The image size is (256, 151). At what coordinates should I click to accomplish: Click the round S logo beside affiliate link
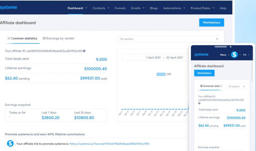(10, 144)
